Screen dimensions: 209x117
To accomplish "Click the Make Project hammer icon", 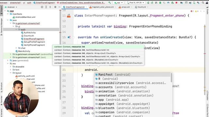I will (x=110, y=3).
